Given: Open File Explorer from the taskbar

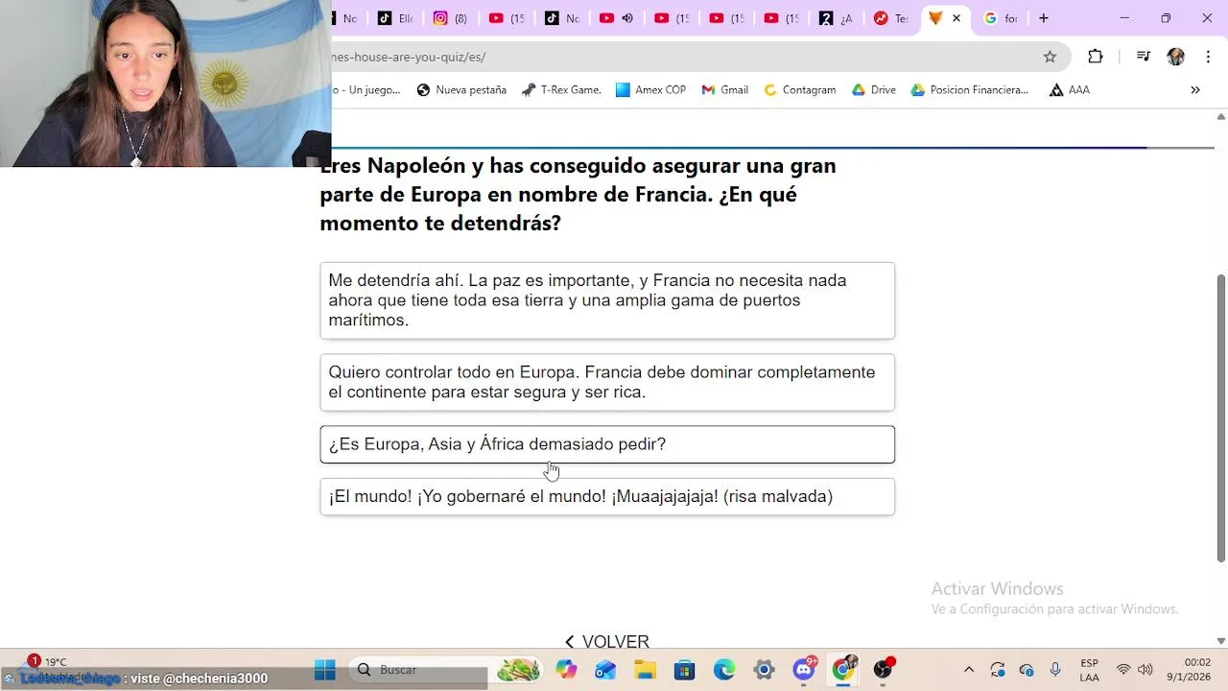Looking at the screenshot, I should (645, 670).
